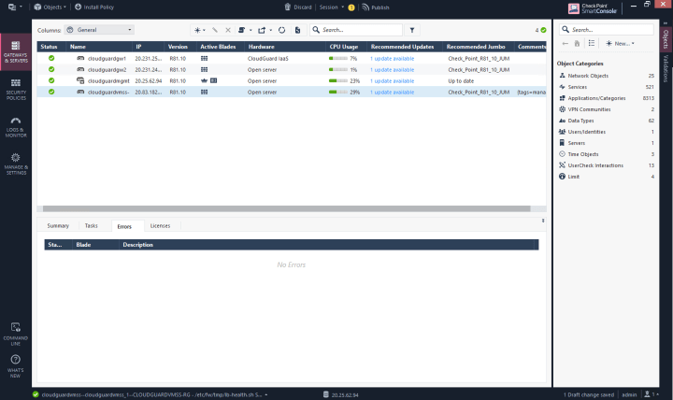Select the cloudguardmgmt row

pyautogui.click(x=292, y=80)
